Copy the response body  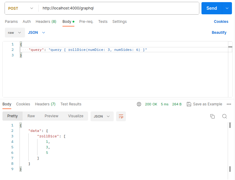click(212, 116)
